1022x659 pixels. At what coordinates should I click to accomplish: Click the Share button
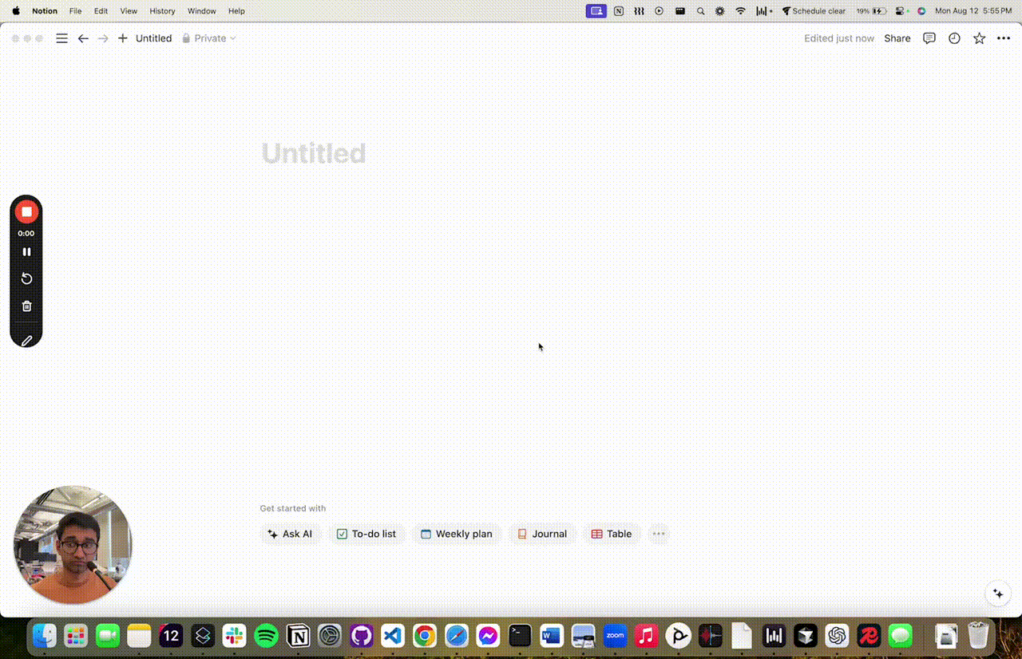[x=897, y=38]
